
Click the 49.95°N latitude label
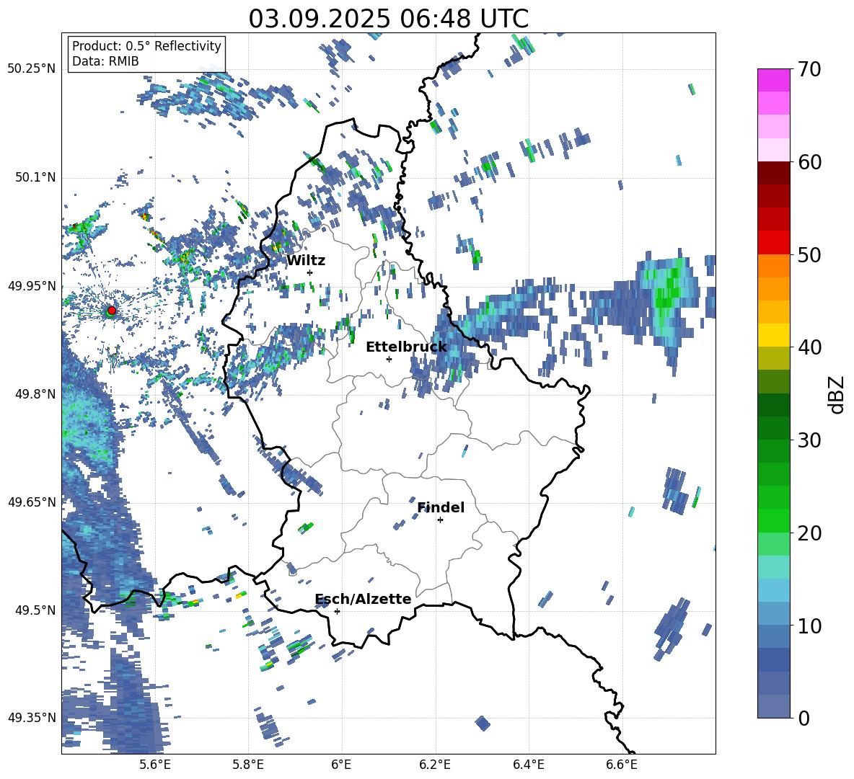pos(32,285)
